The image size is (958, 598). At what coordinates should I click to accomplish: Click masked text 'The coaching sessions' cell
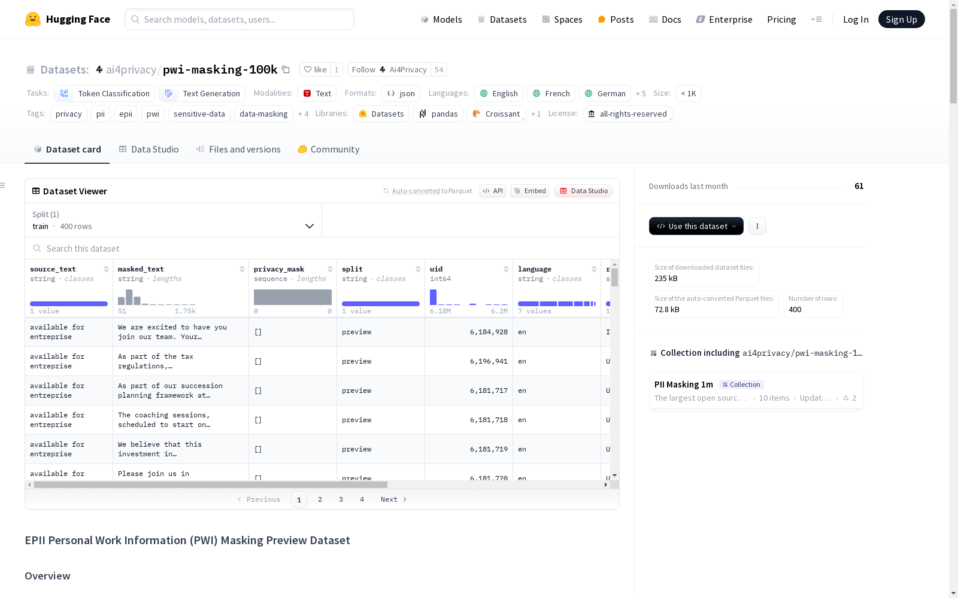click(x=181, y=420)
